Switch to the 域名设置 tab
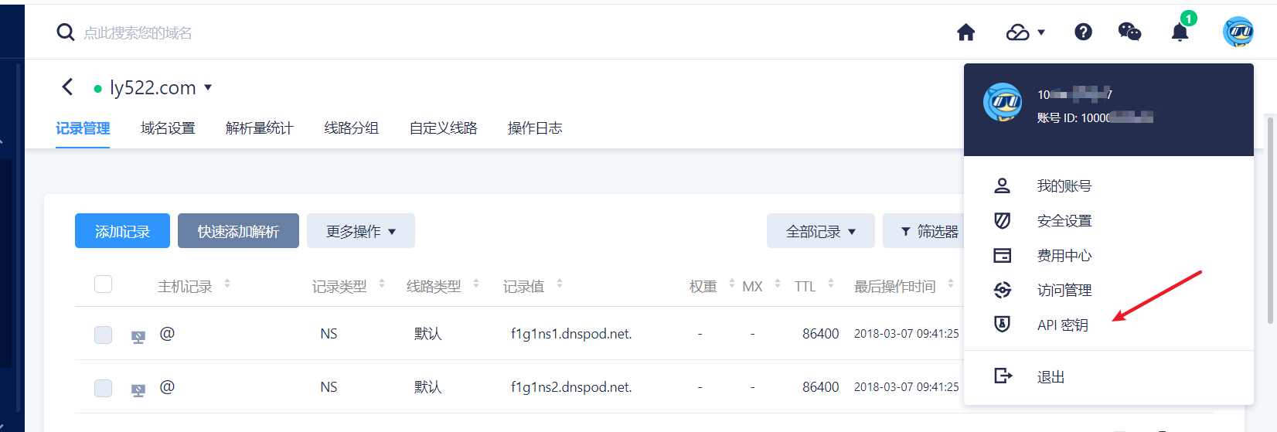1277x432 pixels. tap(168, 128)
